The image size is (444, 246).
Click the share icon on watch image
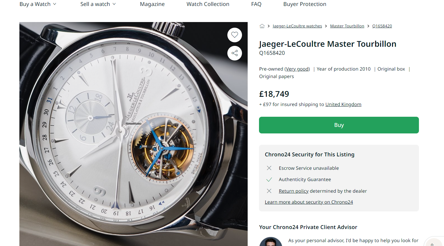click(235, 53)
